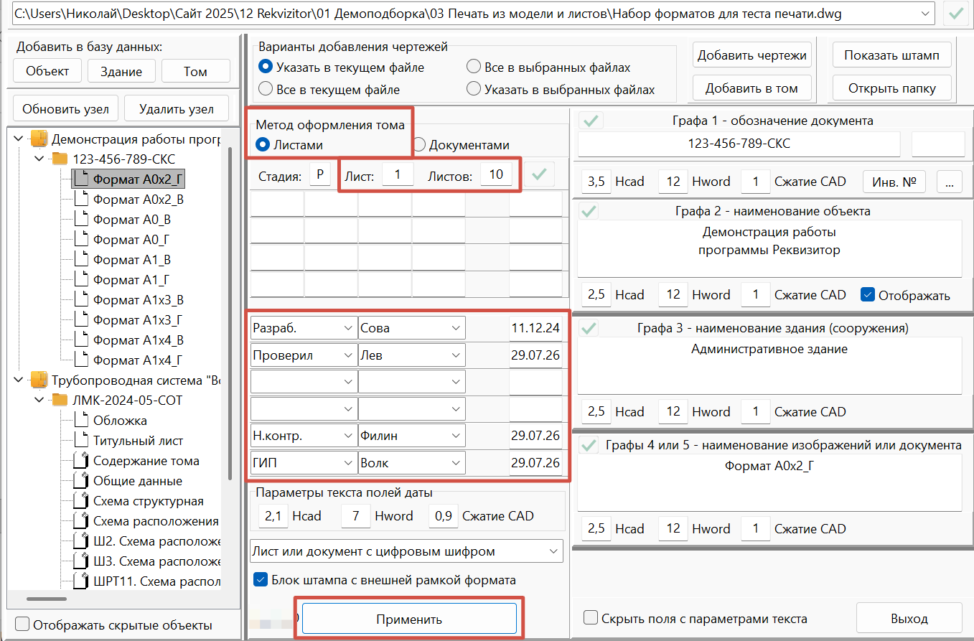This screenshot has width=974, height=641.
Task: Click the date field 11.12.24
Action: click(535, 328)
